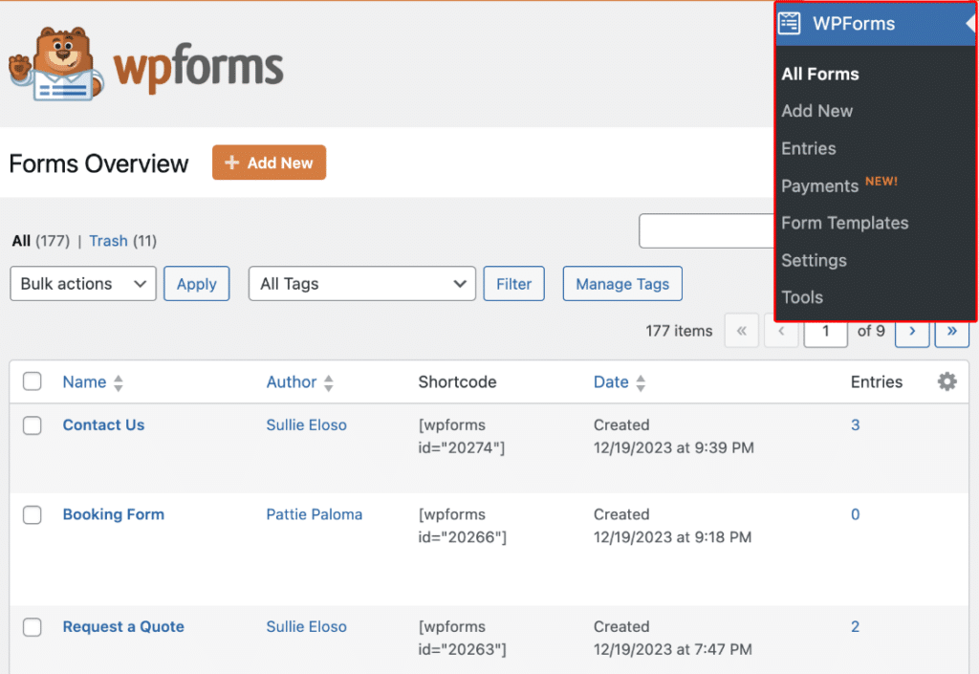Click the next page arrow icon
979x674 pixels.
(912, 331)
